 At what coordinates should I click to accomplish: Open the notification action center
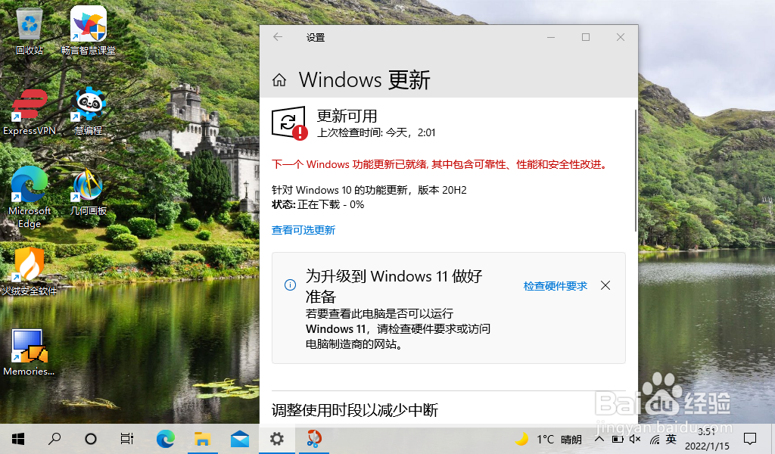(750, 439)
